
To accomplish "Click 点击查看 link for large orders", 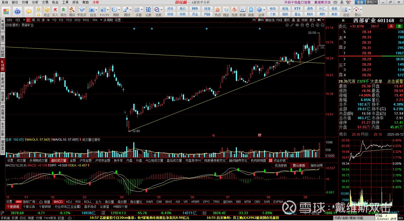I will point(395,81).
